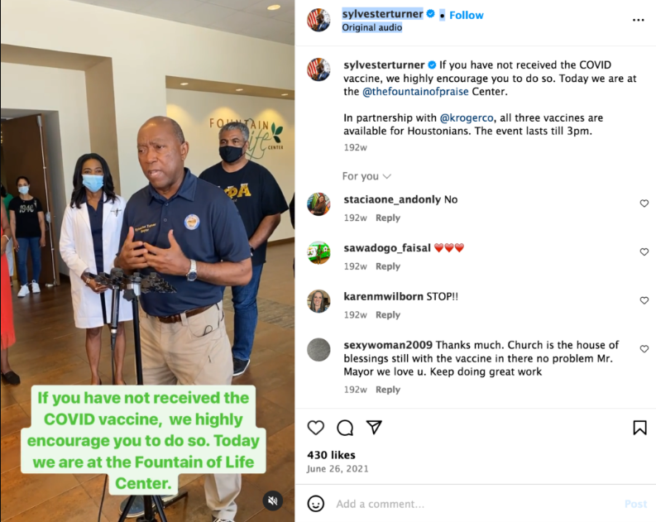View sylvesterturner's header profile picture
This screenshot has width=656, height=522.
[x=318, y=20]
